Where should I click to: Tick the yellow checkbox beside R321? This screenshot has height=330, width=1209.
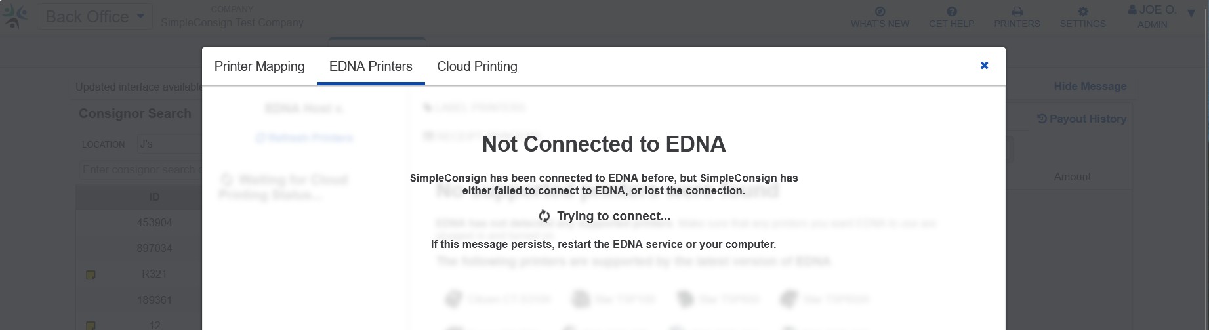pos(91,275)
